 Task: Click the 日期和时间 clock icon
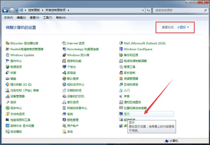(64, 90)
